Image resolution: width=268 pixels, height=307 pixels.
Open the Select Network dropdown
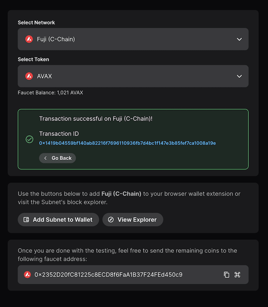coord(133,39)
